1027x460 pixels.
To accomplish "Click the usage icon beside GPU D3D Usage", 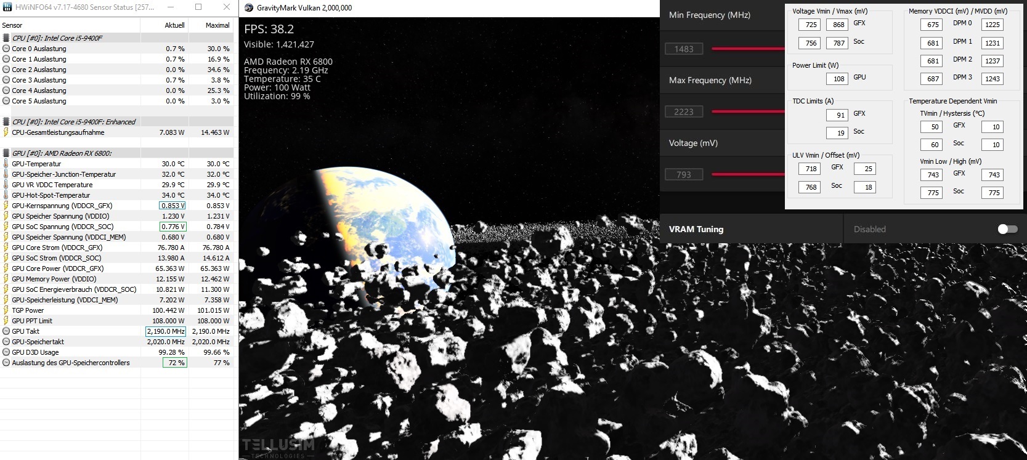I will pyautogui.click(x=6, y=352).
